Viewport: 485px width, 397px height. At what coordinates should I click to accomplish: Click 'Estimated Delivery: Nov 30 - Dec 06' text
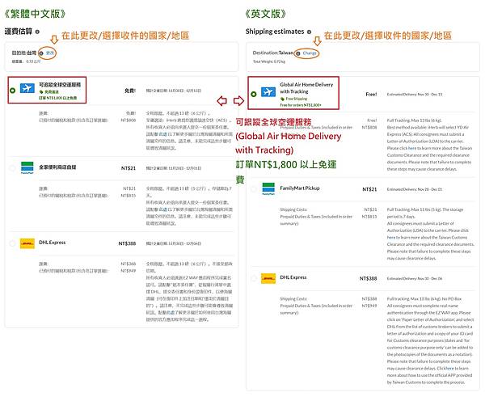coord(415,278)
